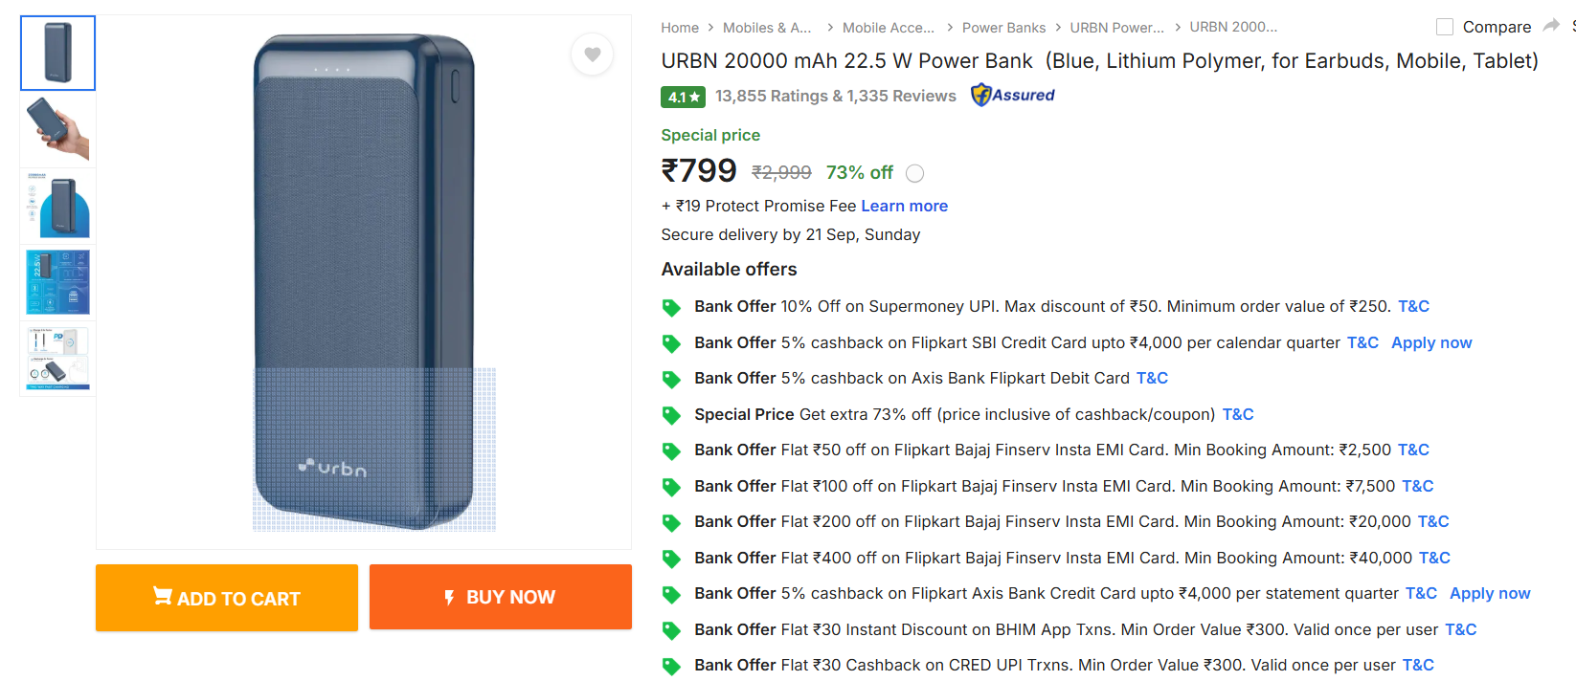This screenshot has height=681, width=1576.
Task: Open the Power Banks breadcrumb
Action: (1003, 28)
